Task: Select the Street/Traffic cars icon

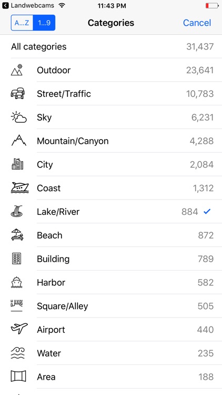Action: point(17,93)
